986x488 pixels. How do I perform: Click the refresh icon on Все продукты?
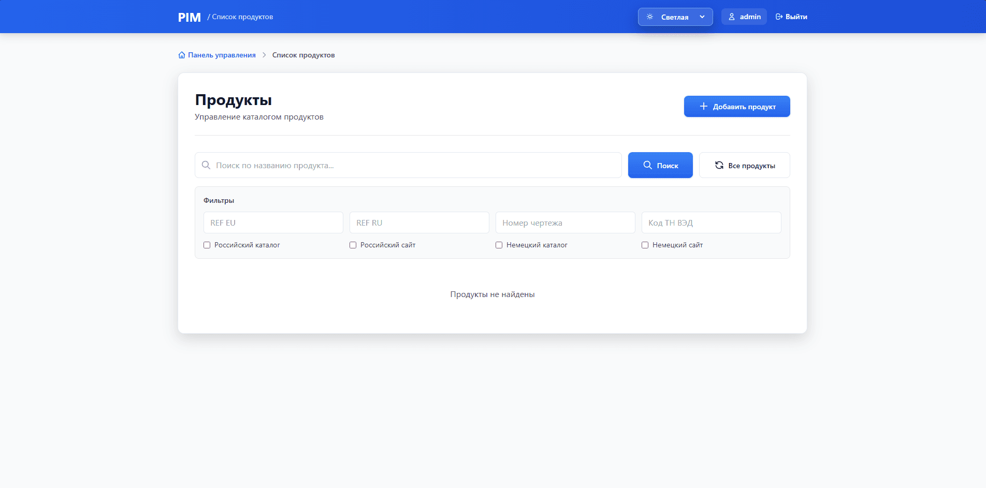pyautogui.click(x=719, y=166)
